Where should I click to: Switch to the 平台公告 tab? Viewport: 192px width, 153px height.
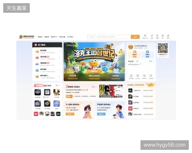[x=131, y=61]
